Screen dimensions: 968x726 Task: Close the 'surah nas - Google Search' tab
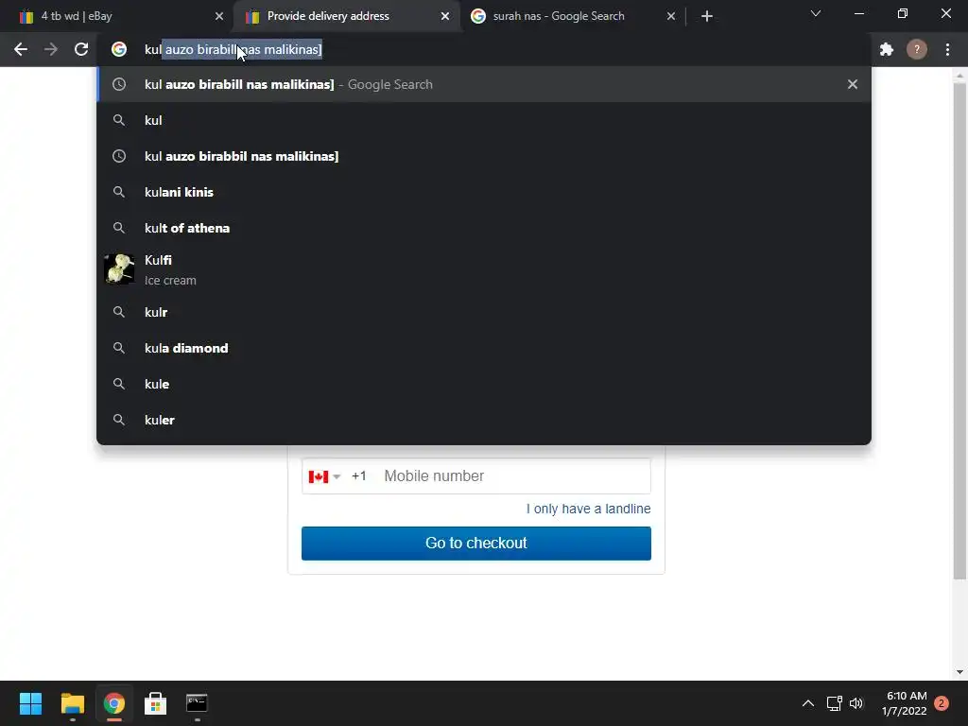click(671, 17)
